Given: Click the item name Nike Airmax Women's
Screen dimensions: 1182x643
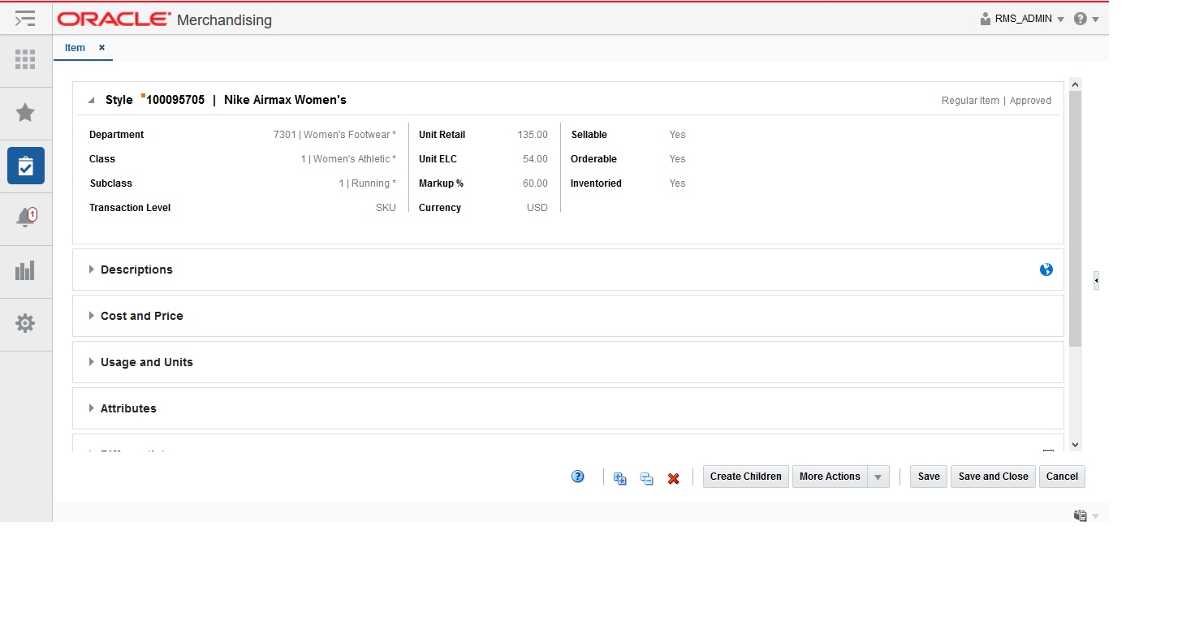Looking at the screenshot, I should coord(285,100).
